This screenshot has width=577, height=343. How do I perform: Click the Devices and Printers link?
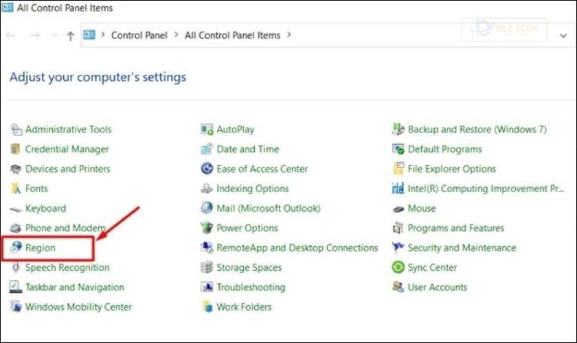68,169
